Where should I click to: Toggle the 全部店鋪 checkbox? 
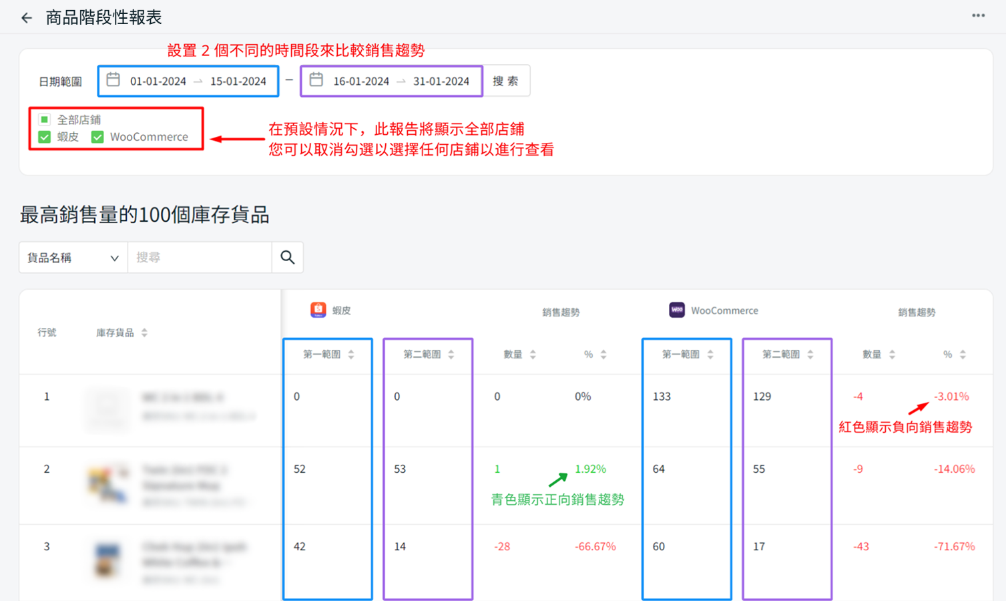45,120
